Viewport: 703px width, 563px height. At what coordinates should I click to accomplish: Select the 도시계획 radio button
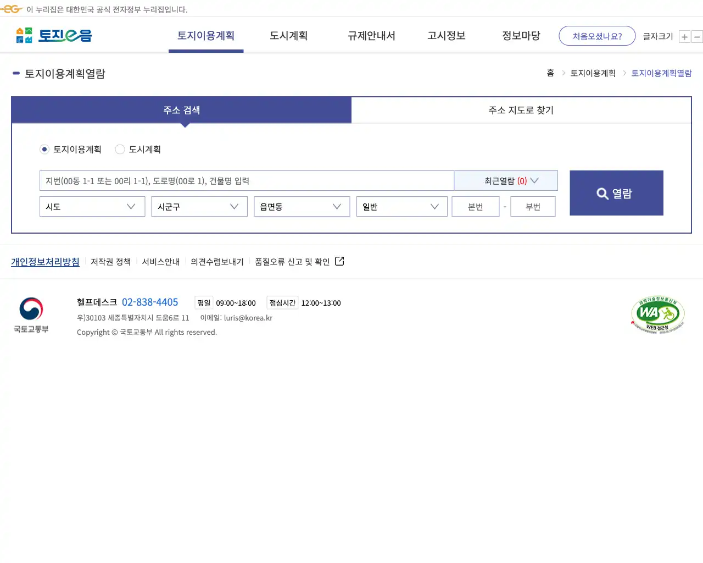(120, 149)
